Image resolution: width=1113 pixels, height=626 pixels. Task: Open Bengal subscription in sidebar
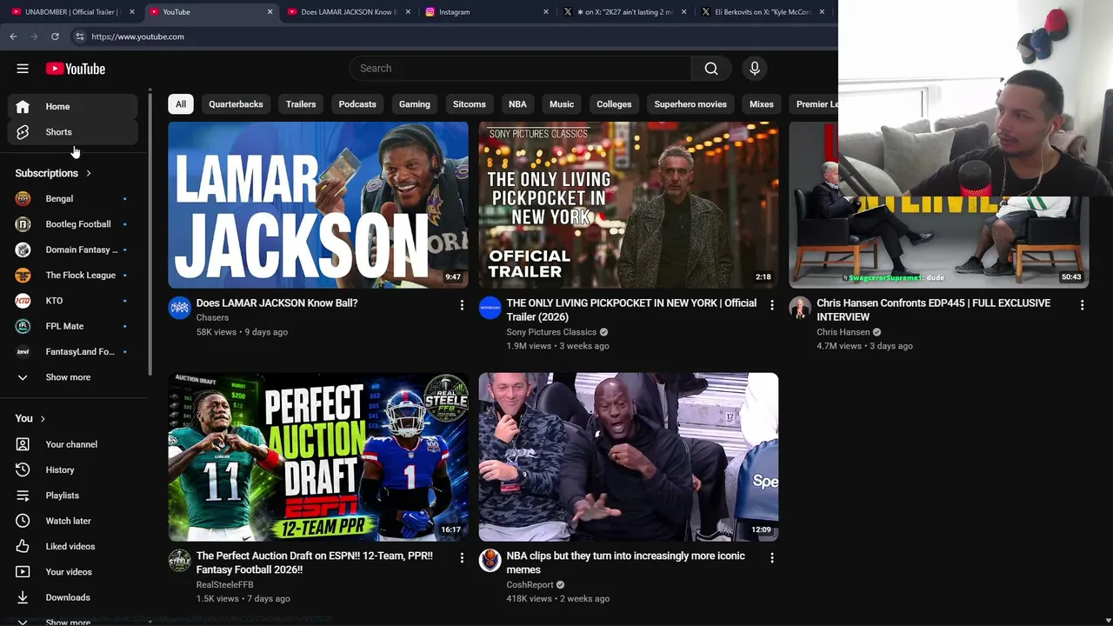[x=73, y=199]
